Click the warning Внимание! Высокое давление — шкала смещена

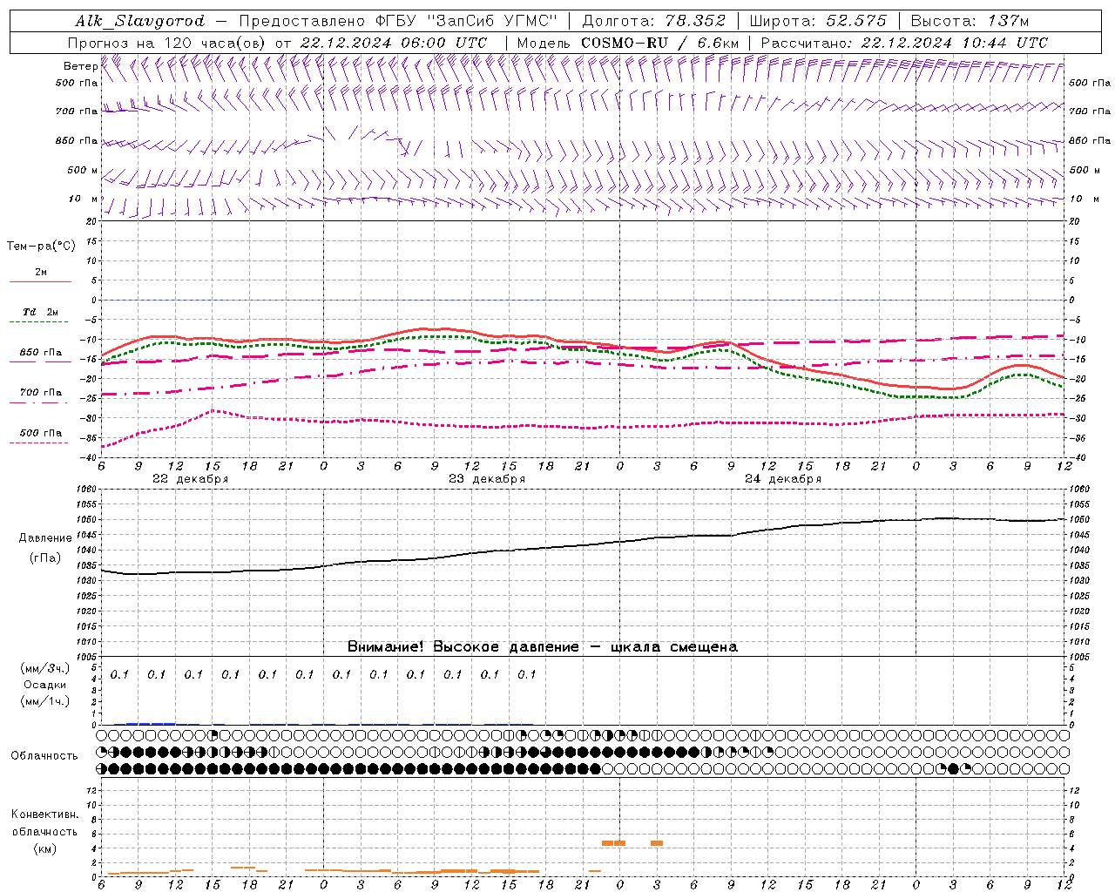543,647
